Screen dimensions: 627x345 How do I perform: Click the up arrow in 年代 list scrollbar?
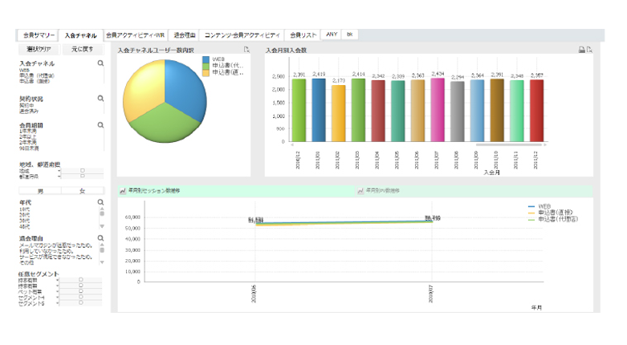(102, 209)
